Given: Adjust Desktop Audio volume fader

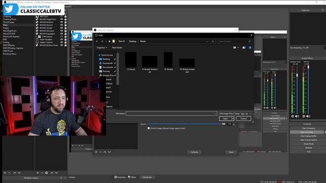Looking at the screenshot, I should pyautogui.click(x=297, y=75).
